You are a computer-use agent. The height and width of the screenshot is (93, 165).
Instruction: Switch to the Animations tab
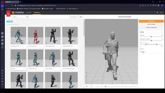pyautogui.click(x=37, y=13)
